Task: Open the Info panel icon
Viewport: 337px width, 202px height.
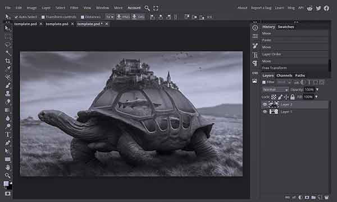Action: point(255,28)
